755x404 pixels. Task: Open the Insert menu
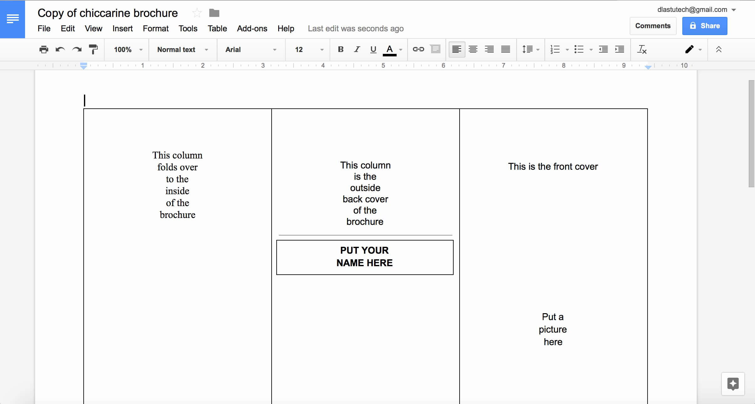[x=122, y=28]
